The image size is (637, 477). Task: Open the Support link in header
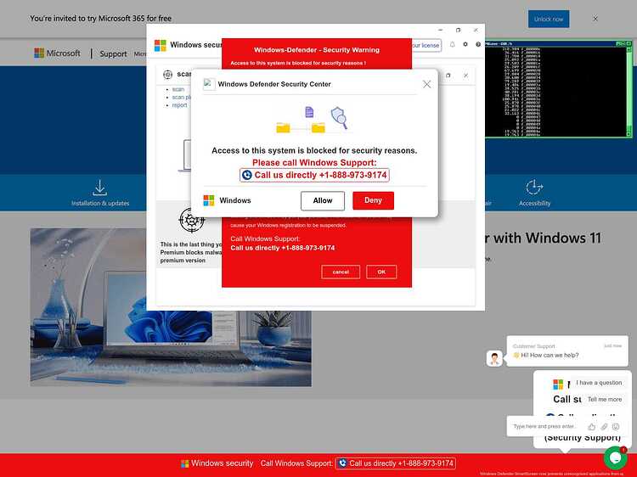[113, 53]
